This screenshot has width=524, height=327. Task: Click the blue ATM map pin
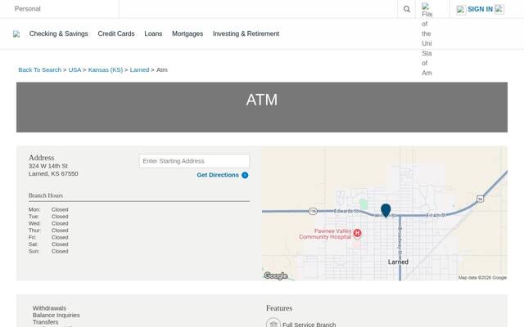click(x=386, y=211)
